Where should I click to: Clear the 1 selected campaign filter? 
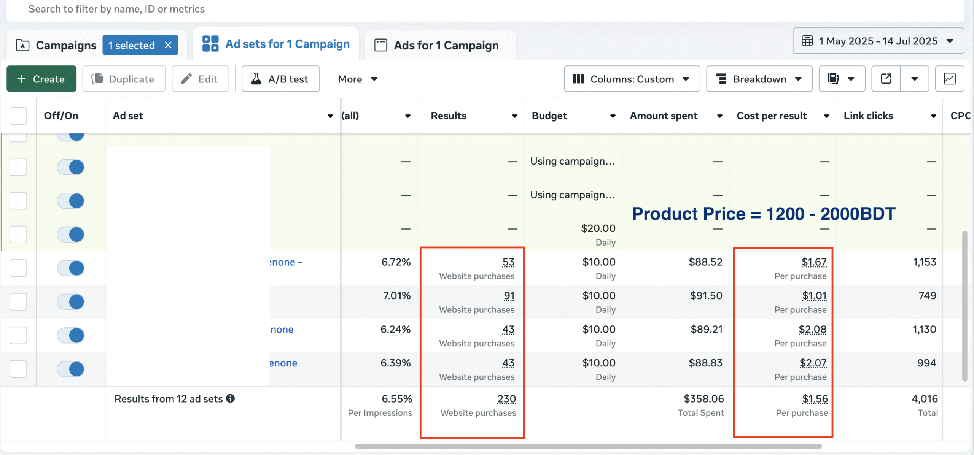[168, 45]
